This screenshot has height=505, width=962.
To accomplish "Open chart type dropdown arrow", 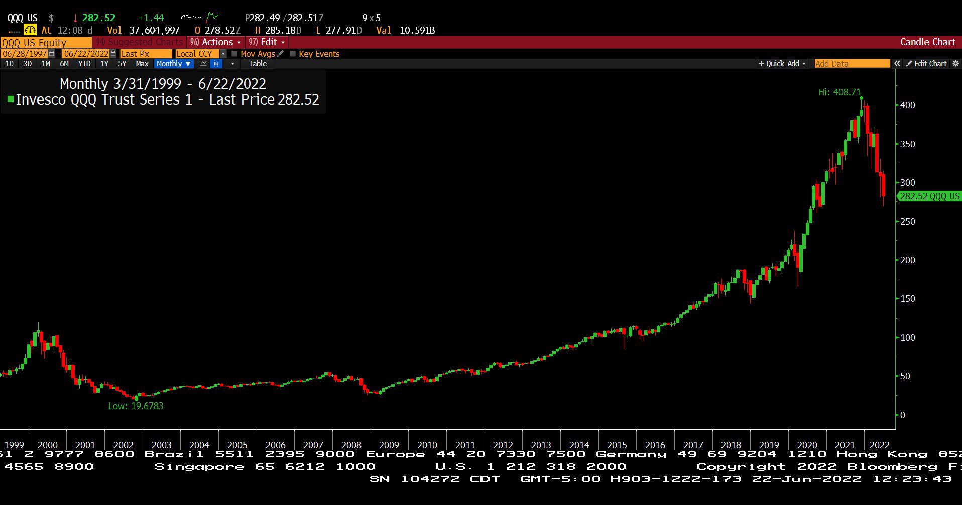I will 232,64.
